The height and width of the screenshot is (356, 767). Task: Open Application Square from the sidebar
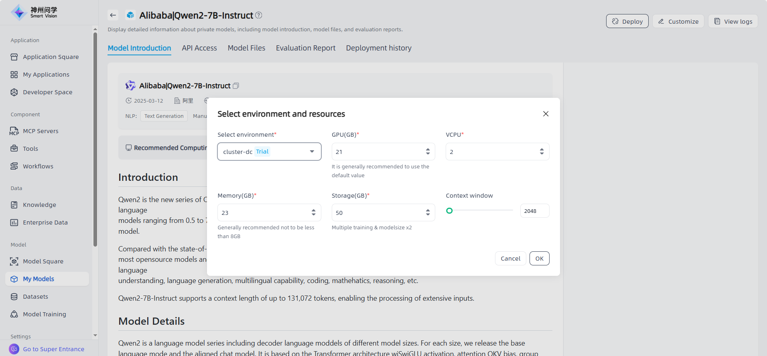[51, 57]
